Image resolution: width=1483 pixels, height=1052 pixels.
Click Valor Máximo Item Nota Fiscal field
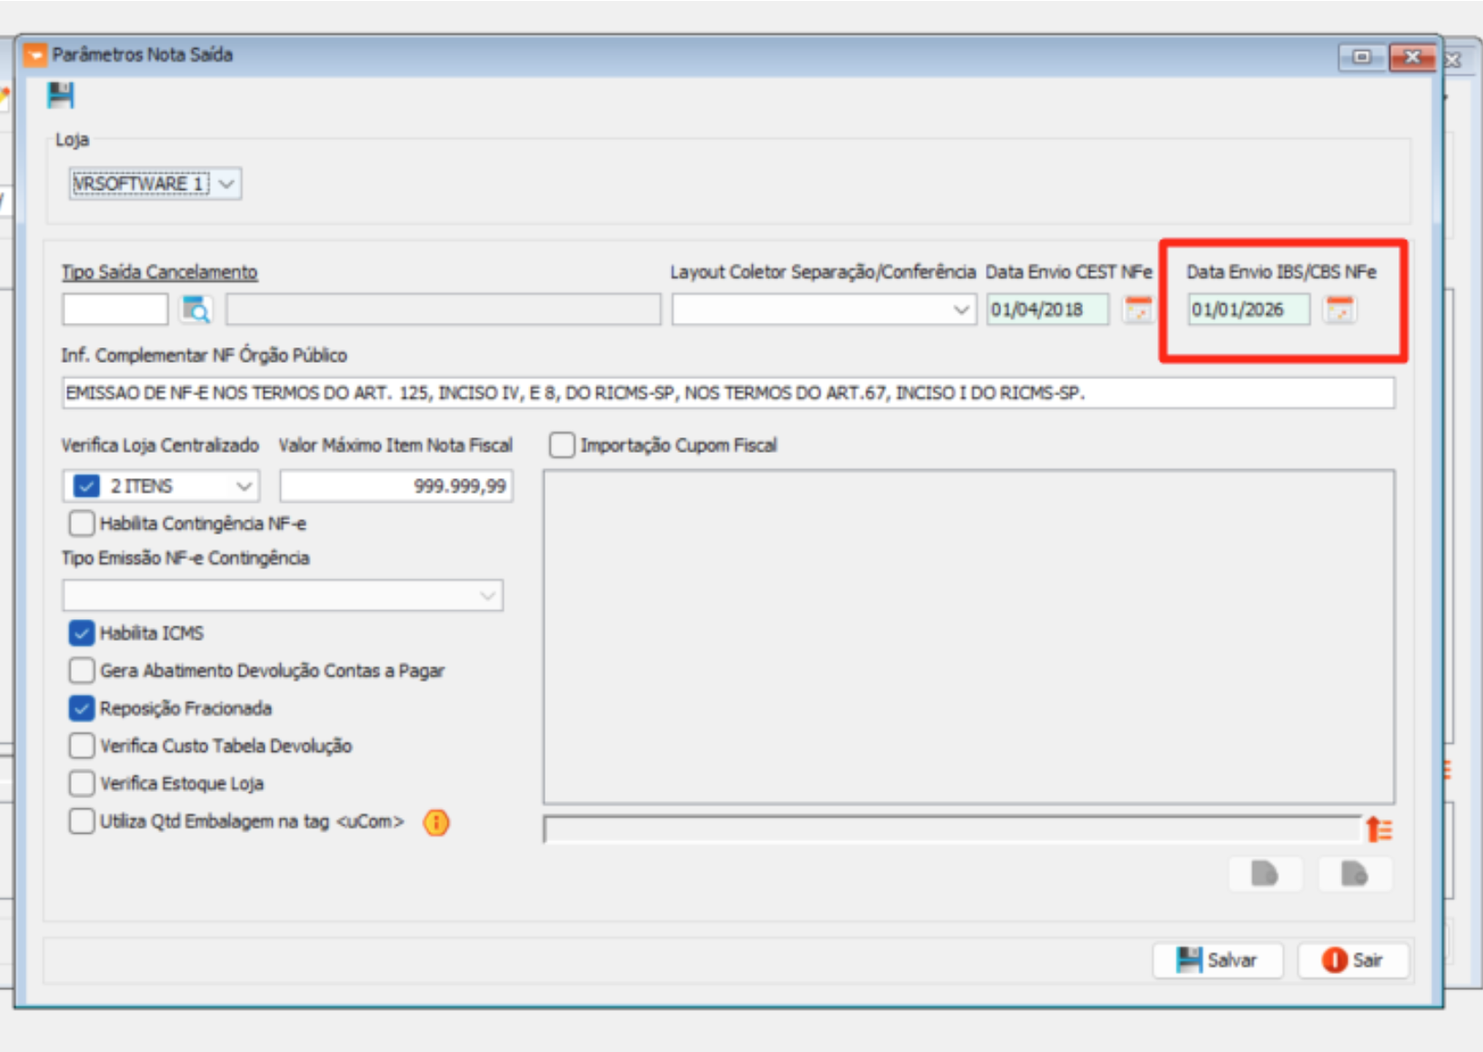(396, 486)
